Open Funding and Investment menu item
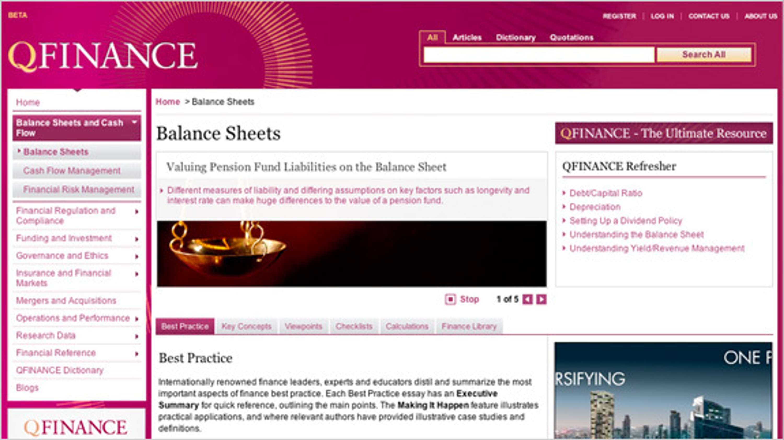 [64, 238]
